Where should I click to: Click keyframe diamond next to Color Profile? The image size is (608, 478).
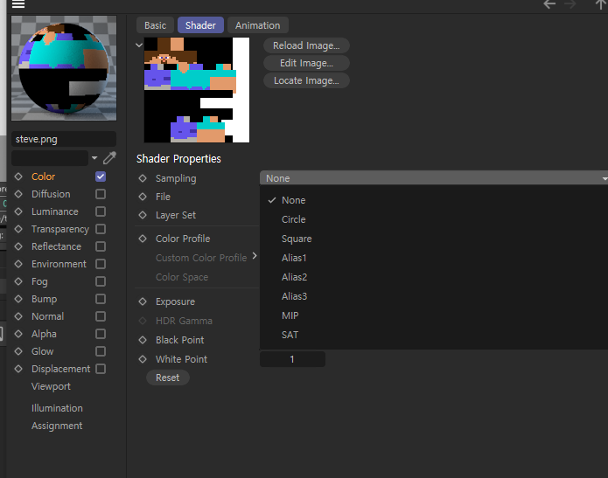(143, 239)
